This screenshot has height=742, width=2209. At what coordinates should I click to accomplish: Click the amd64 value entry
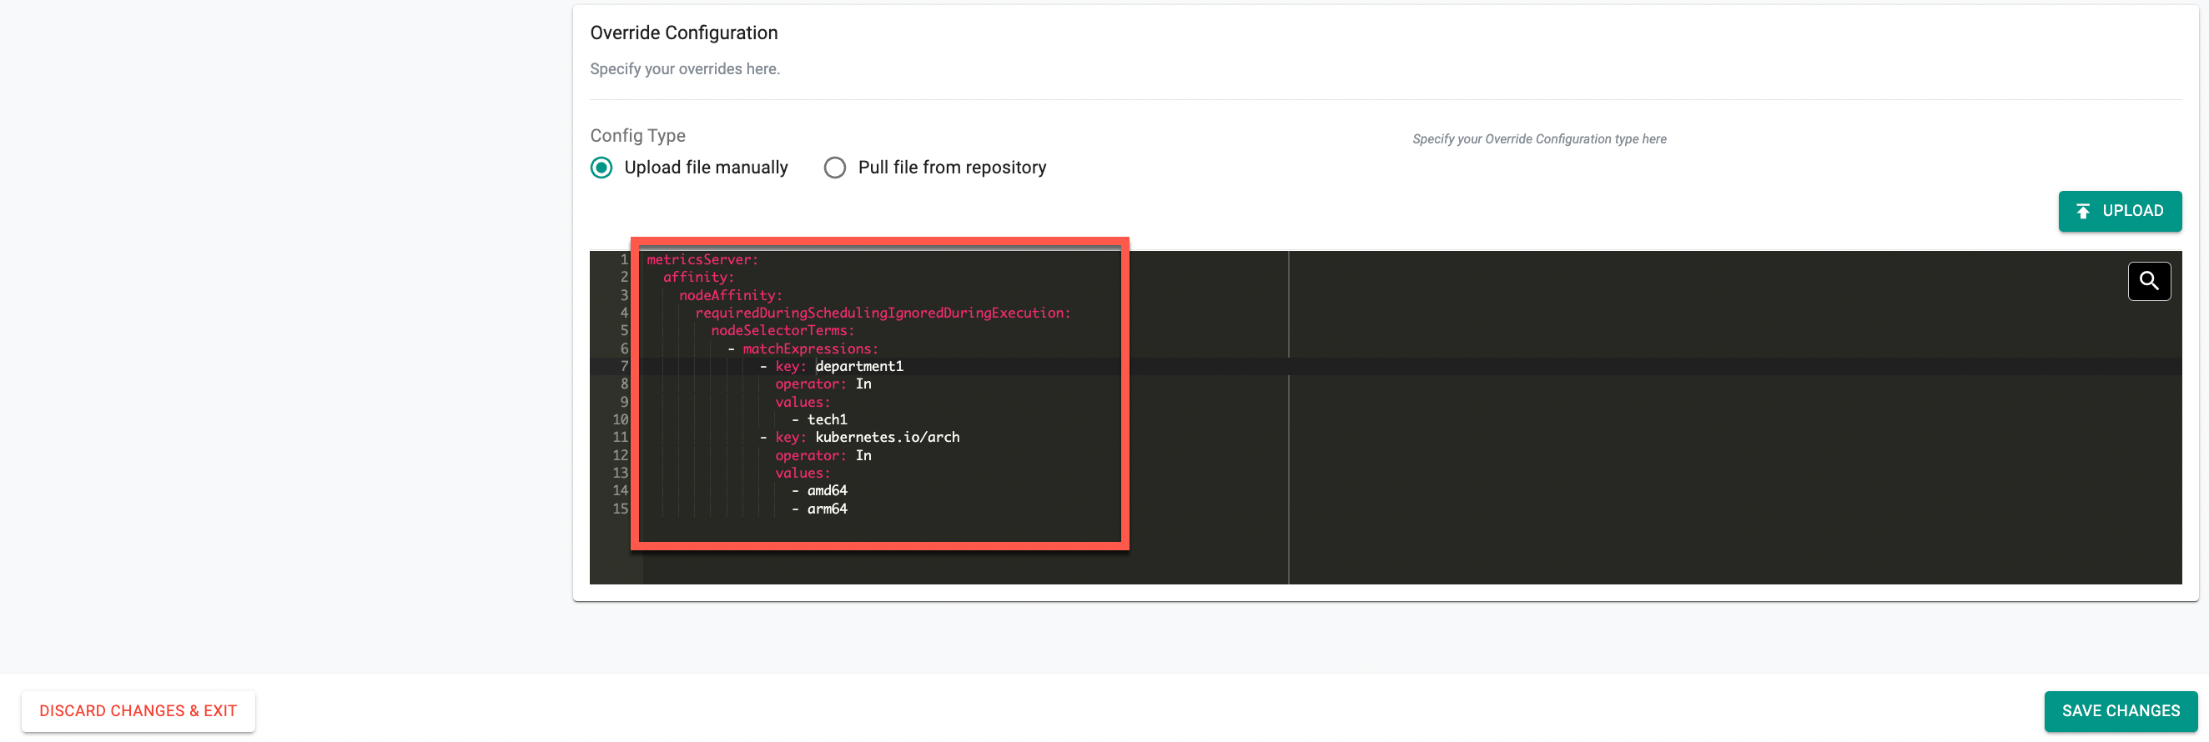coord(827,491)
